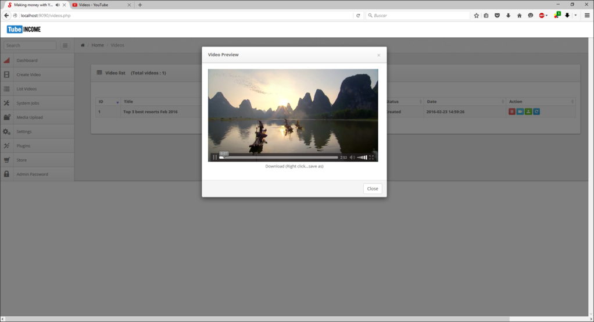Screen dimensions: 594x322
Task: Sort the table by the Action column
Action: coord(541,102)
